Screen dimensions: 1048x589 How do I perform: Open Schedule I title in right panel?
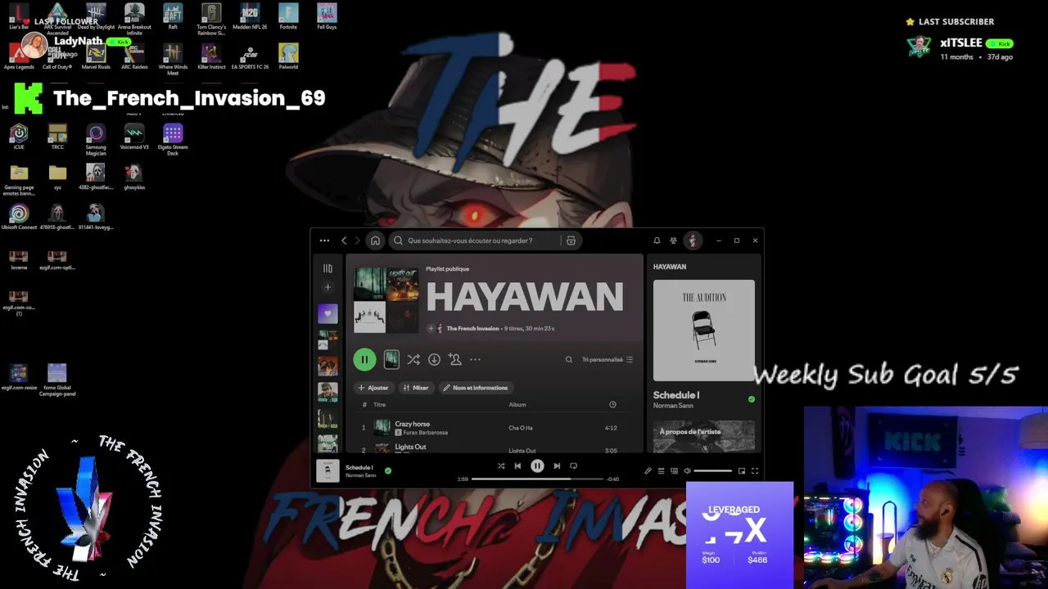[675, 395]
